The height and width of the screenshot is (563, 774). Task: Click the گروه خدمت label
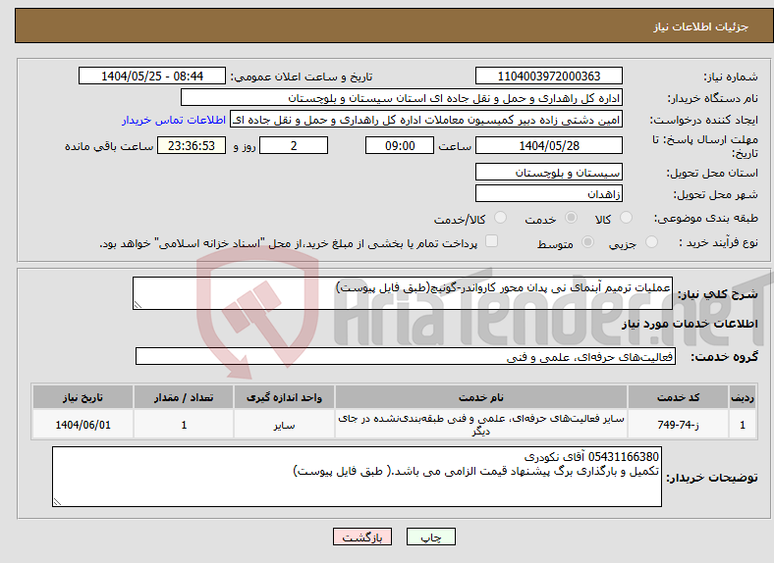coord(724,357)
